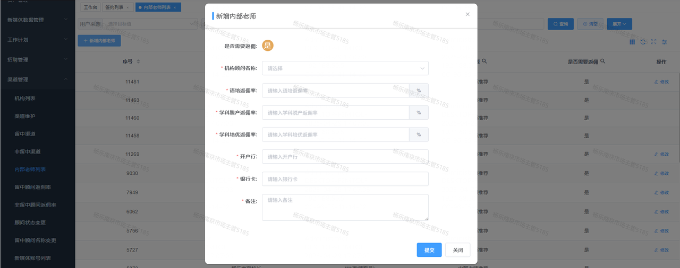Click the fullscreen icon above the table
The image size is (680, 268).
coord(653,42)
